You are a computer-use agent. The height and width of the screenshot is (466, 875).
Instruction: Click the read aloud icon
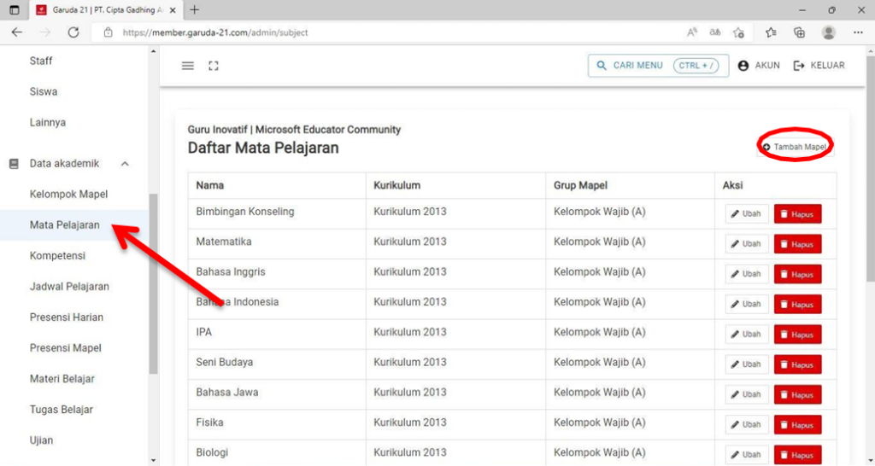coord(692,32)
